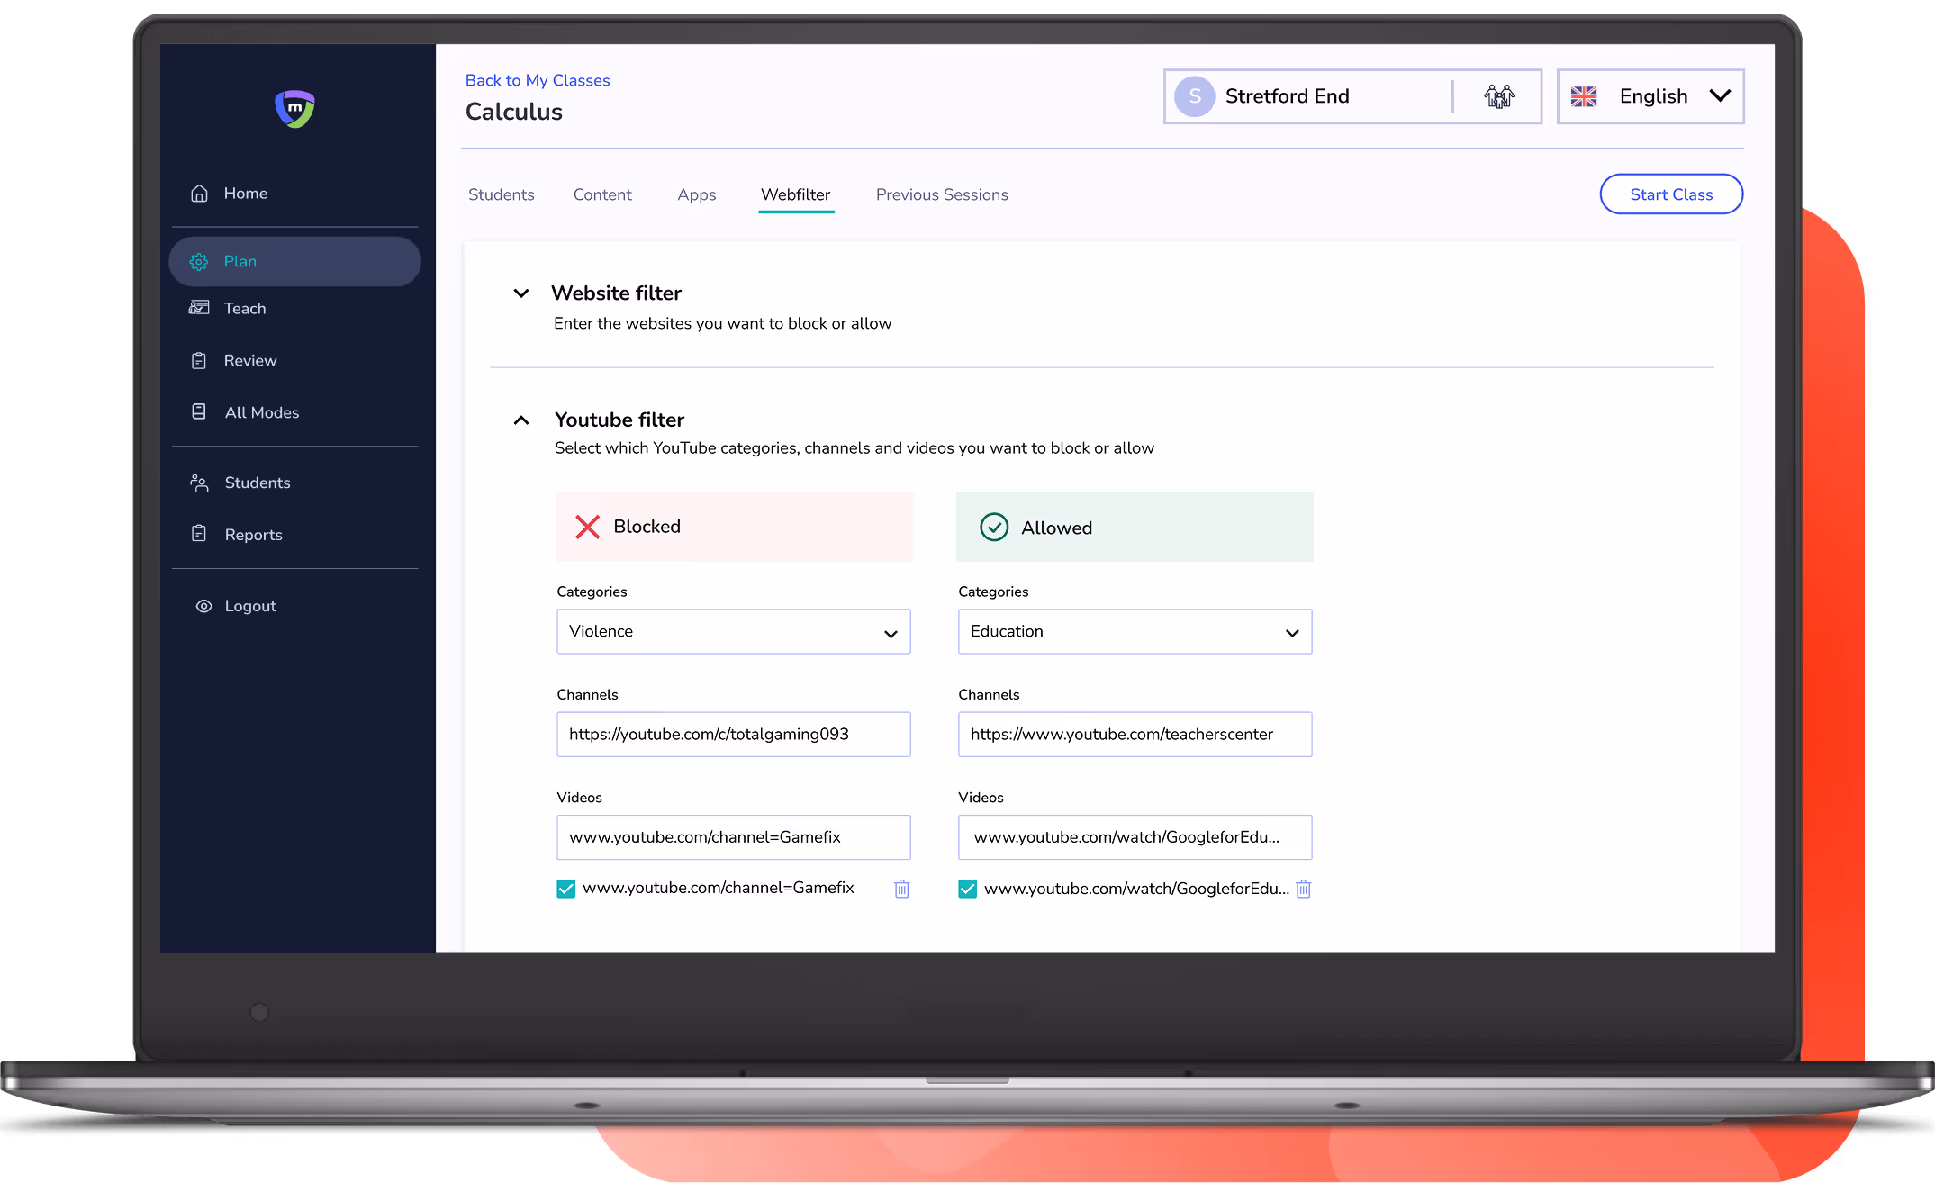Image resolution: width=1935 pixels, height=1183 pixels.
Task: Click the Plan gear icon
Action: point(199,262)
